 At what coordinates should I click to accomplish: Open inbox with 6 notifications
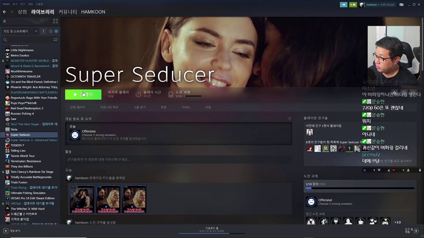tap(353, 5)
